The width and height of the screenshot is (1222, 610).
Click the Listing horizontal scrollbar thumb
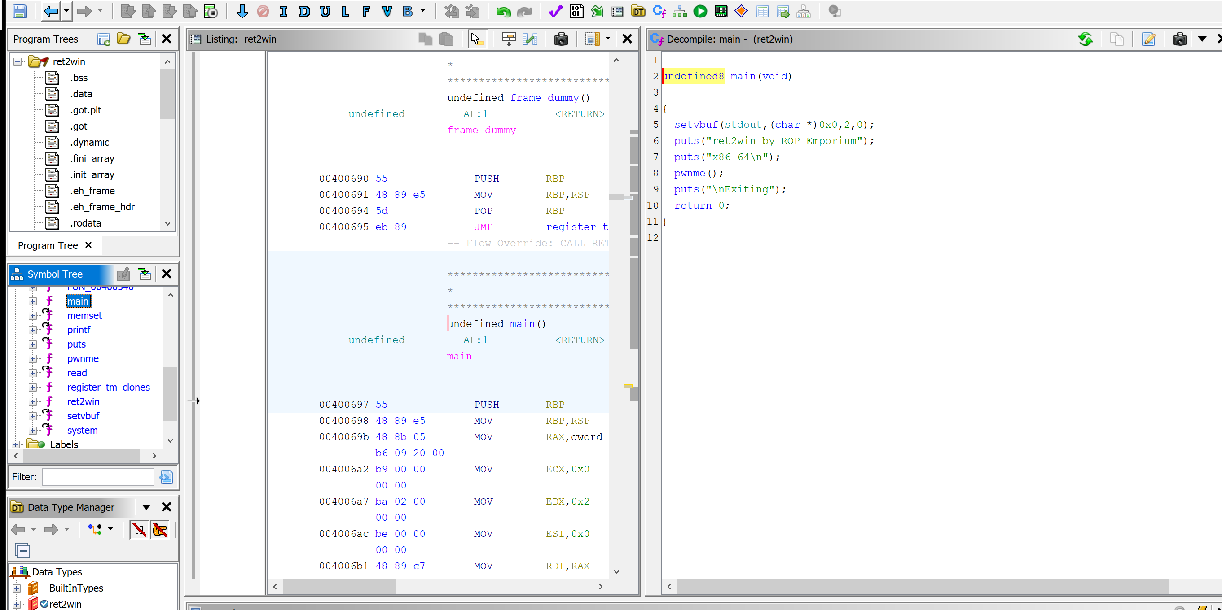340,587
